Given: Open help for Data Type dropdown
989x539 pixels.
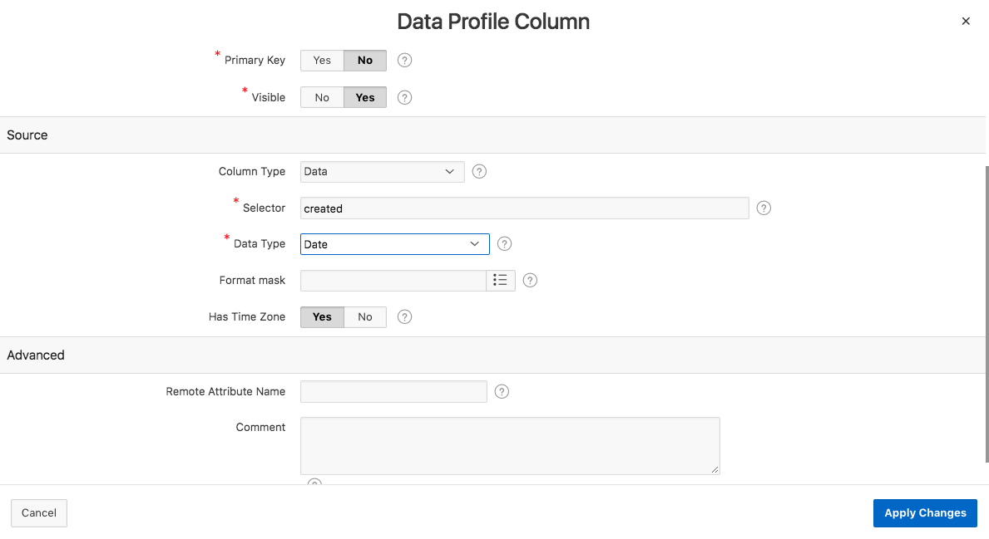Looking at the screenshot, I should 504,244.
